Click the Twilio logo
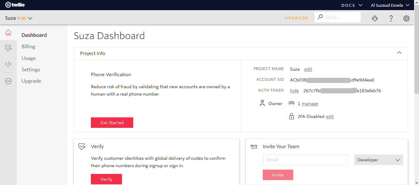This screenshot has height=185, width=419. click(15, 5)
